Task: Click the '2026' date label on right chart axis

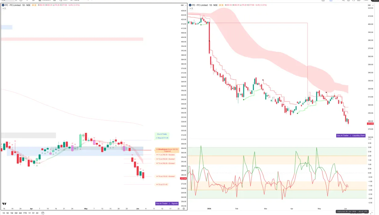Action: pos(208,209)
